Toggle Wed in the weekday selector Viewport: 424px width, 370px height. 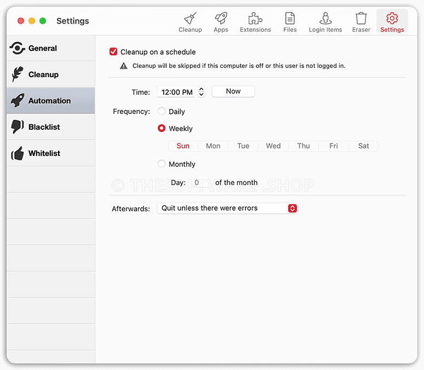273,146
